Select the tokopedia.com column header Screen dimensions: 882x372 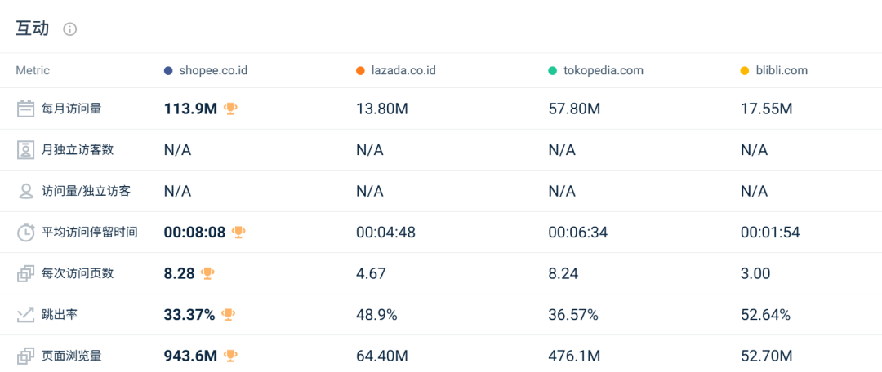[603, 71]
